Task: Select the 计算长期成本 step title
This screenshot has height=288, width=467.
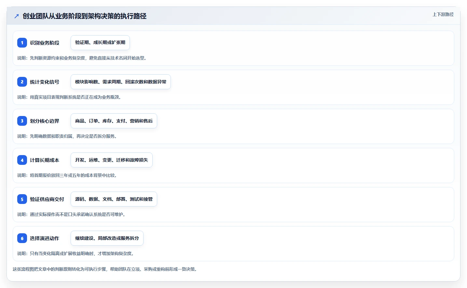Action: point(45,160)
